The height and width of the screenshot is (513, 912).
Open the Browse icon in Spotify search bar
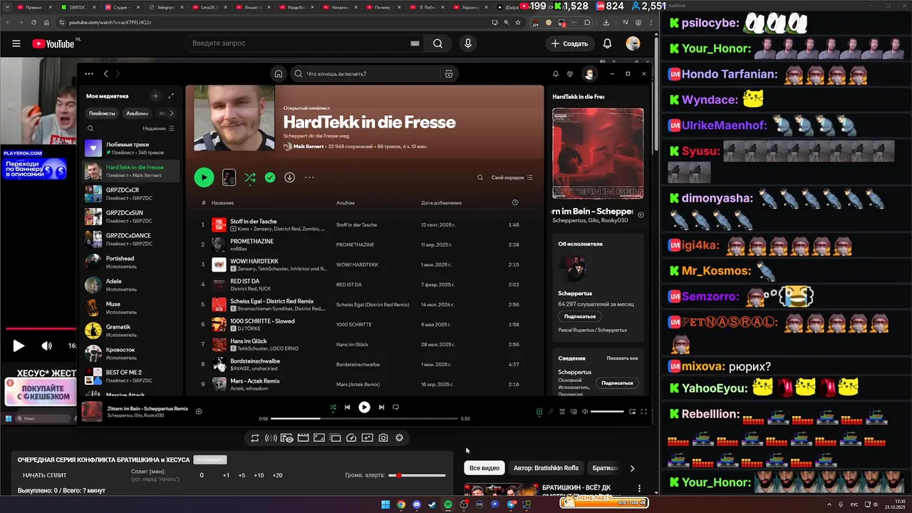click(448, 73)
